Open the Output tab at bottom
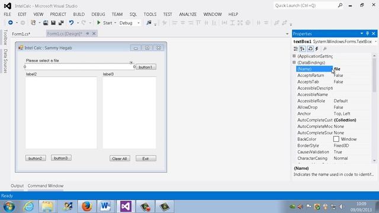Viewport: 379px width, 213px height. (x=17, y=186)
